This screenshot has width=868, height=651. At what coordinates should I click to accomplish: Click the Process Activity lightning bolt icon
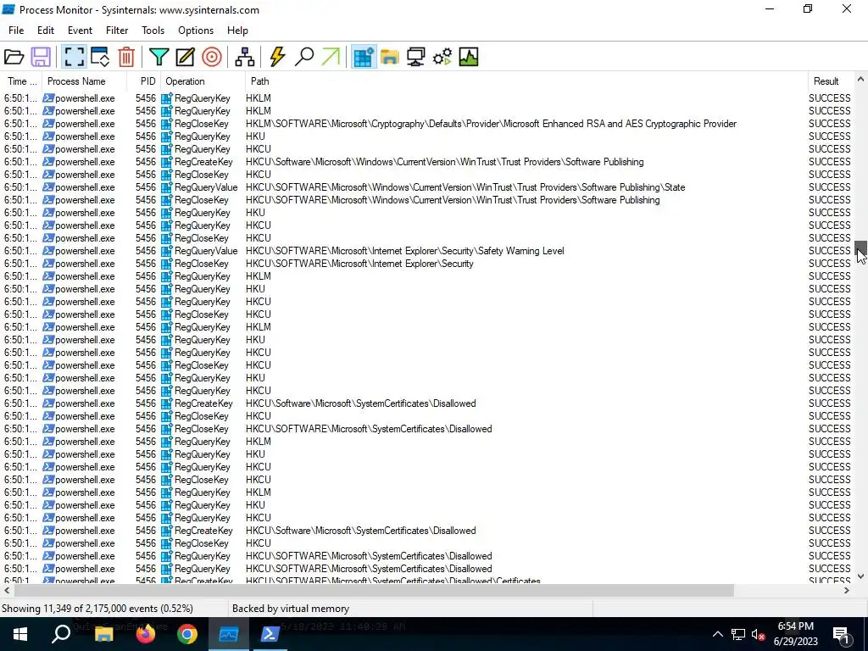coord(277,57)
